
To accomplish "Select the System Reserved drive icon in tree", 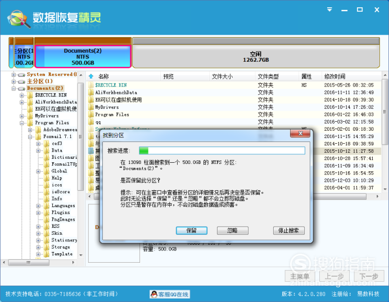I will (21, 75).
